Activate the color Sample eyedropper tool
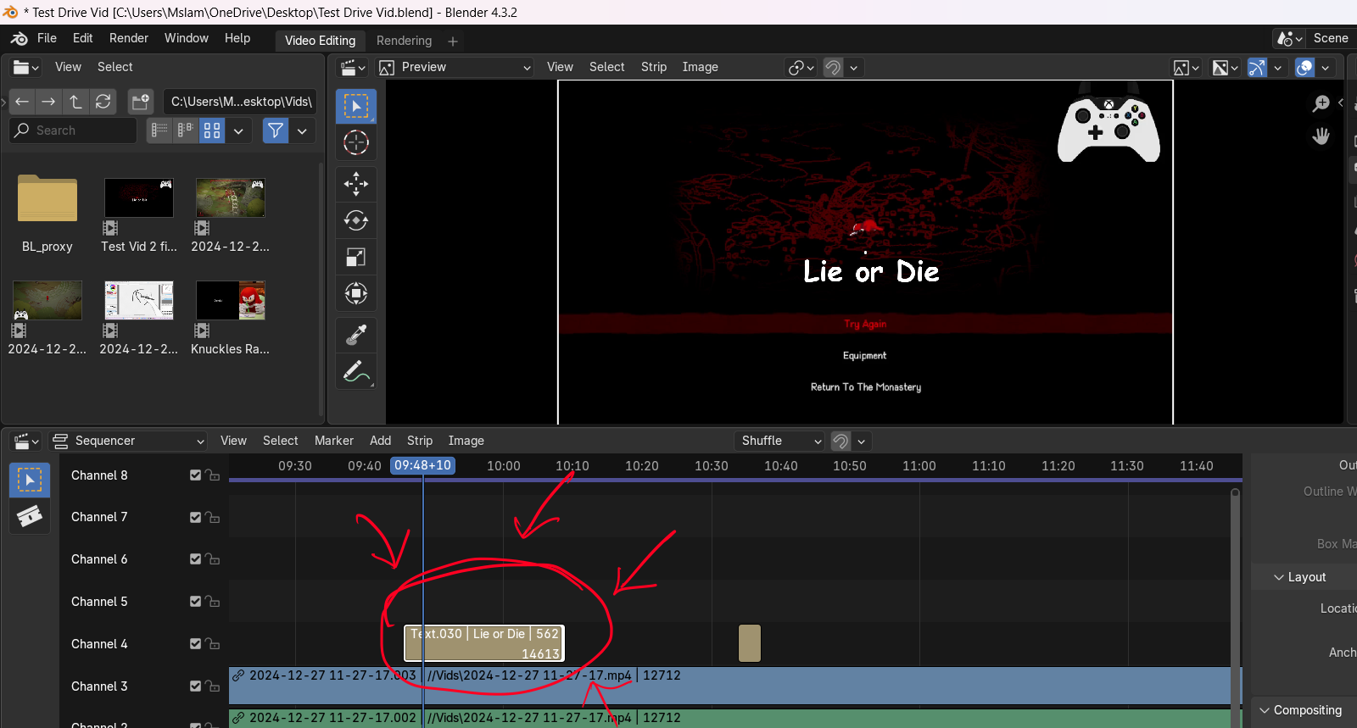 [x=356, y=335]
